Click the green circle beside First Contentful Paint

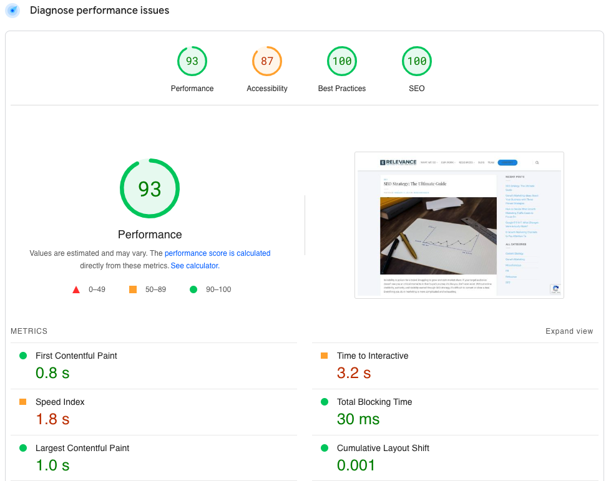[23, 356]
